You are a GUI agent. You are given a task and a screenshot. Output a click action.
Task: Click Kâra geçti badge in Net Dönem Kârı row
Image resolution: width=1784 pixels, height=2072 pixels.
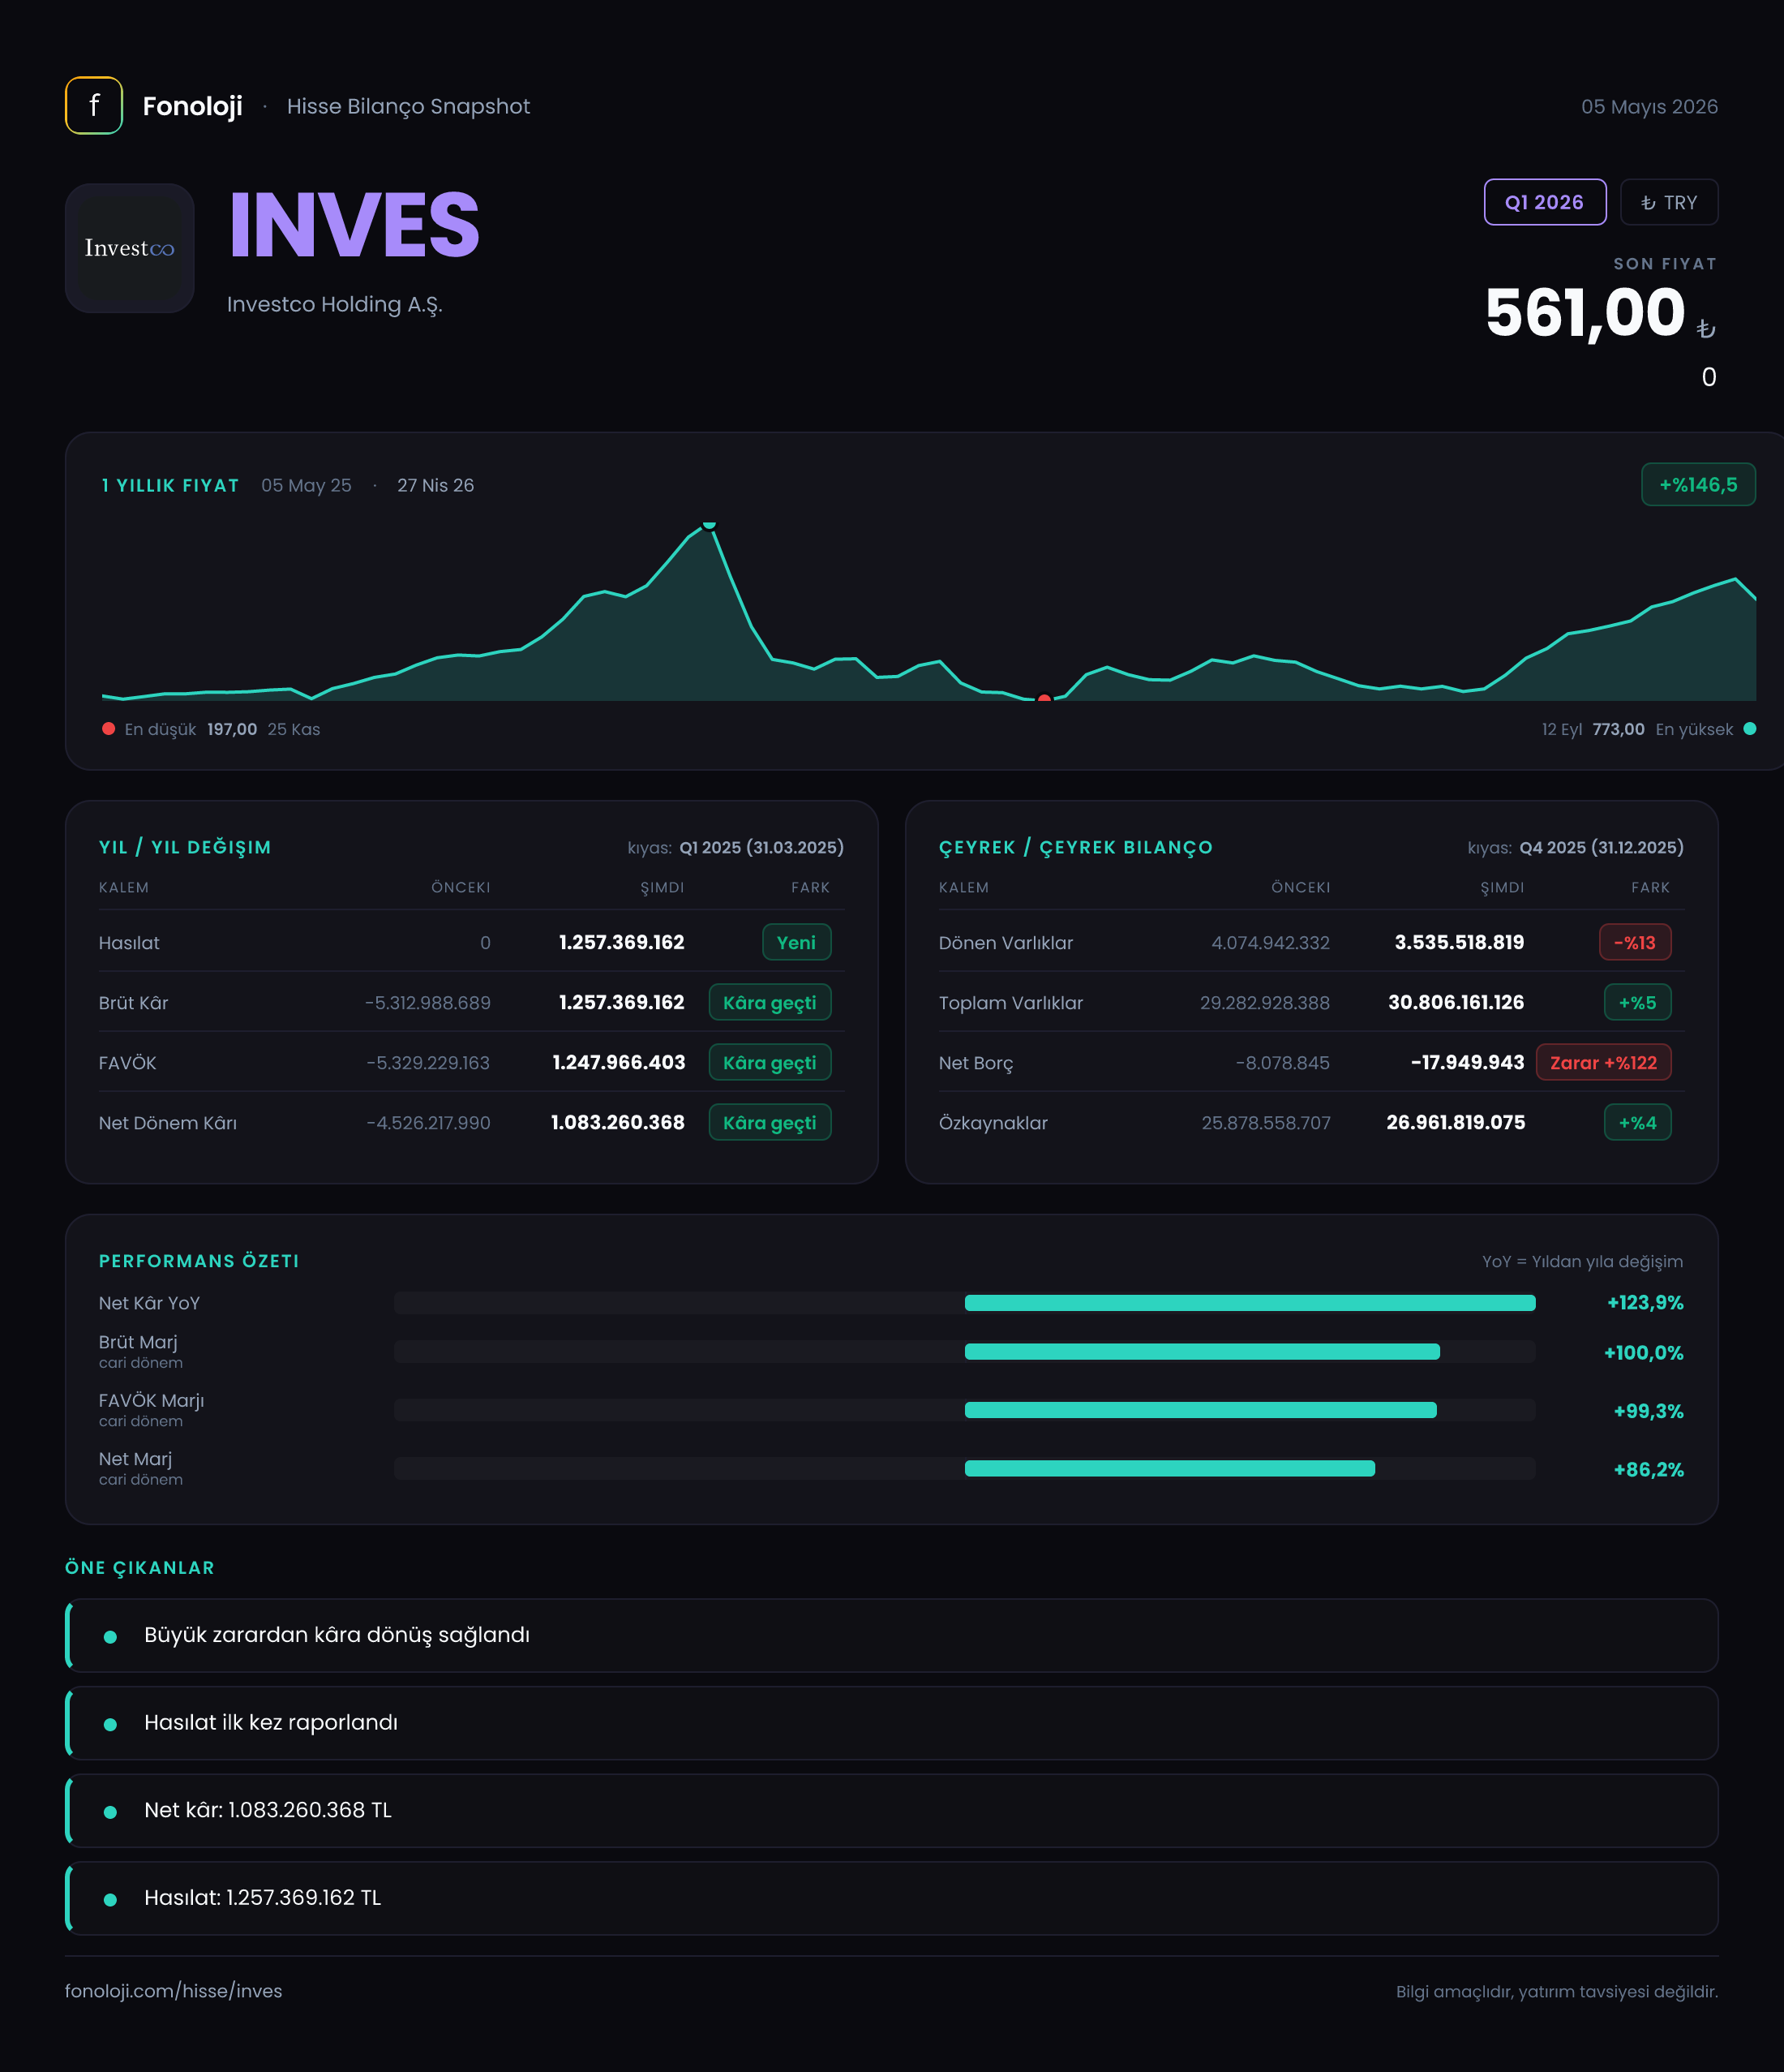(x=769, y=1122)
